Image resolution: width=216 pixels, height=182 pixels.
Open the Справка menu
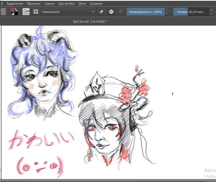pyautogui.click(x=96, y=3)
